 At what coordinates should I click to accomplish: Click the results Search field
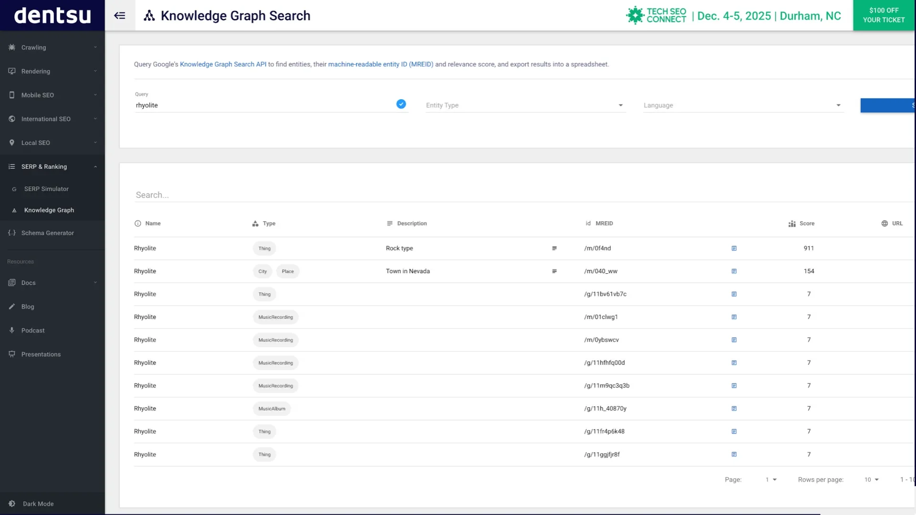477,195
